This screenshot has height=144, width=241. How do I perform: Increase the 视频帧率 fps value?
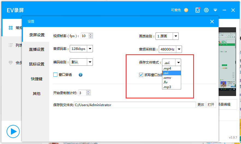(x=91, y=35)
